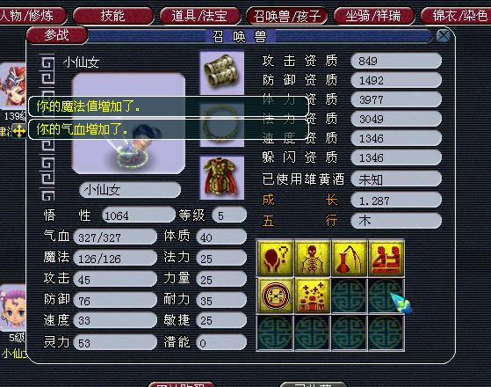
Task: Click the red armor equipment icon
Action: point(221,177)
